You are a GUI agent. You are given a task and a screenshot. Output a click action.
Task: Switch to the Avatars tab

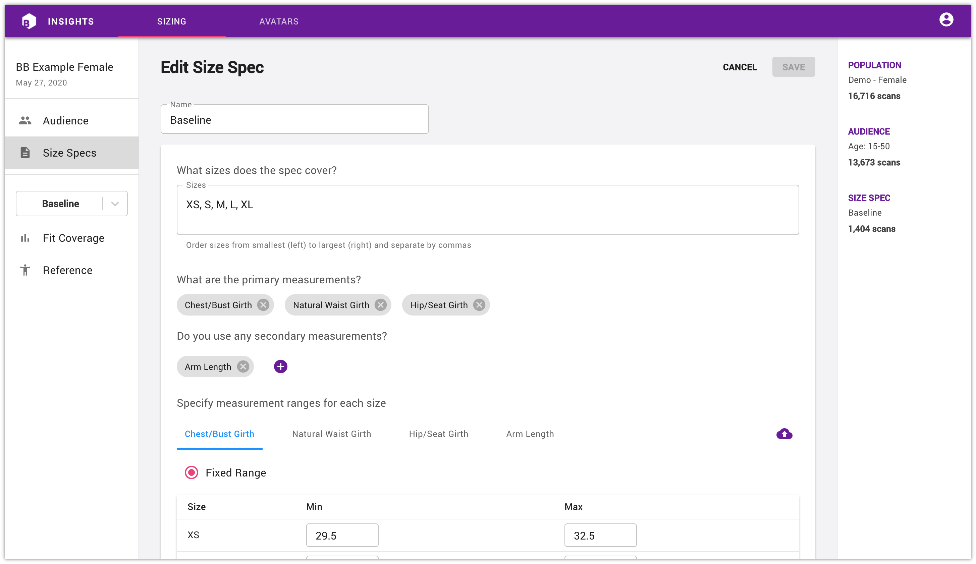pos(279,22)
